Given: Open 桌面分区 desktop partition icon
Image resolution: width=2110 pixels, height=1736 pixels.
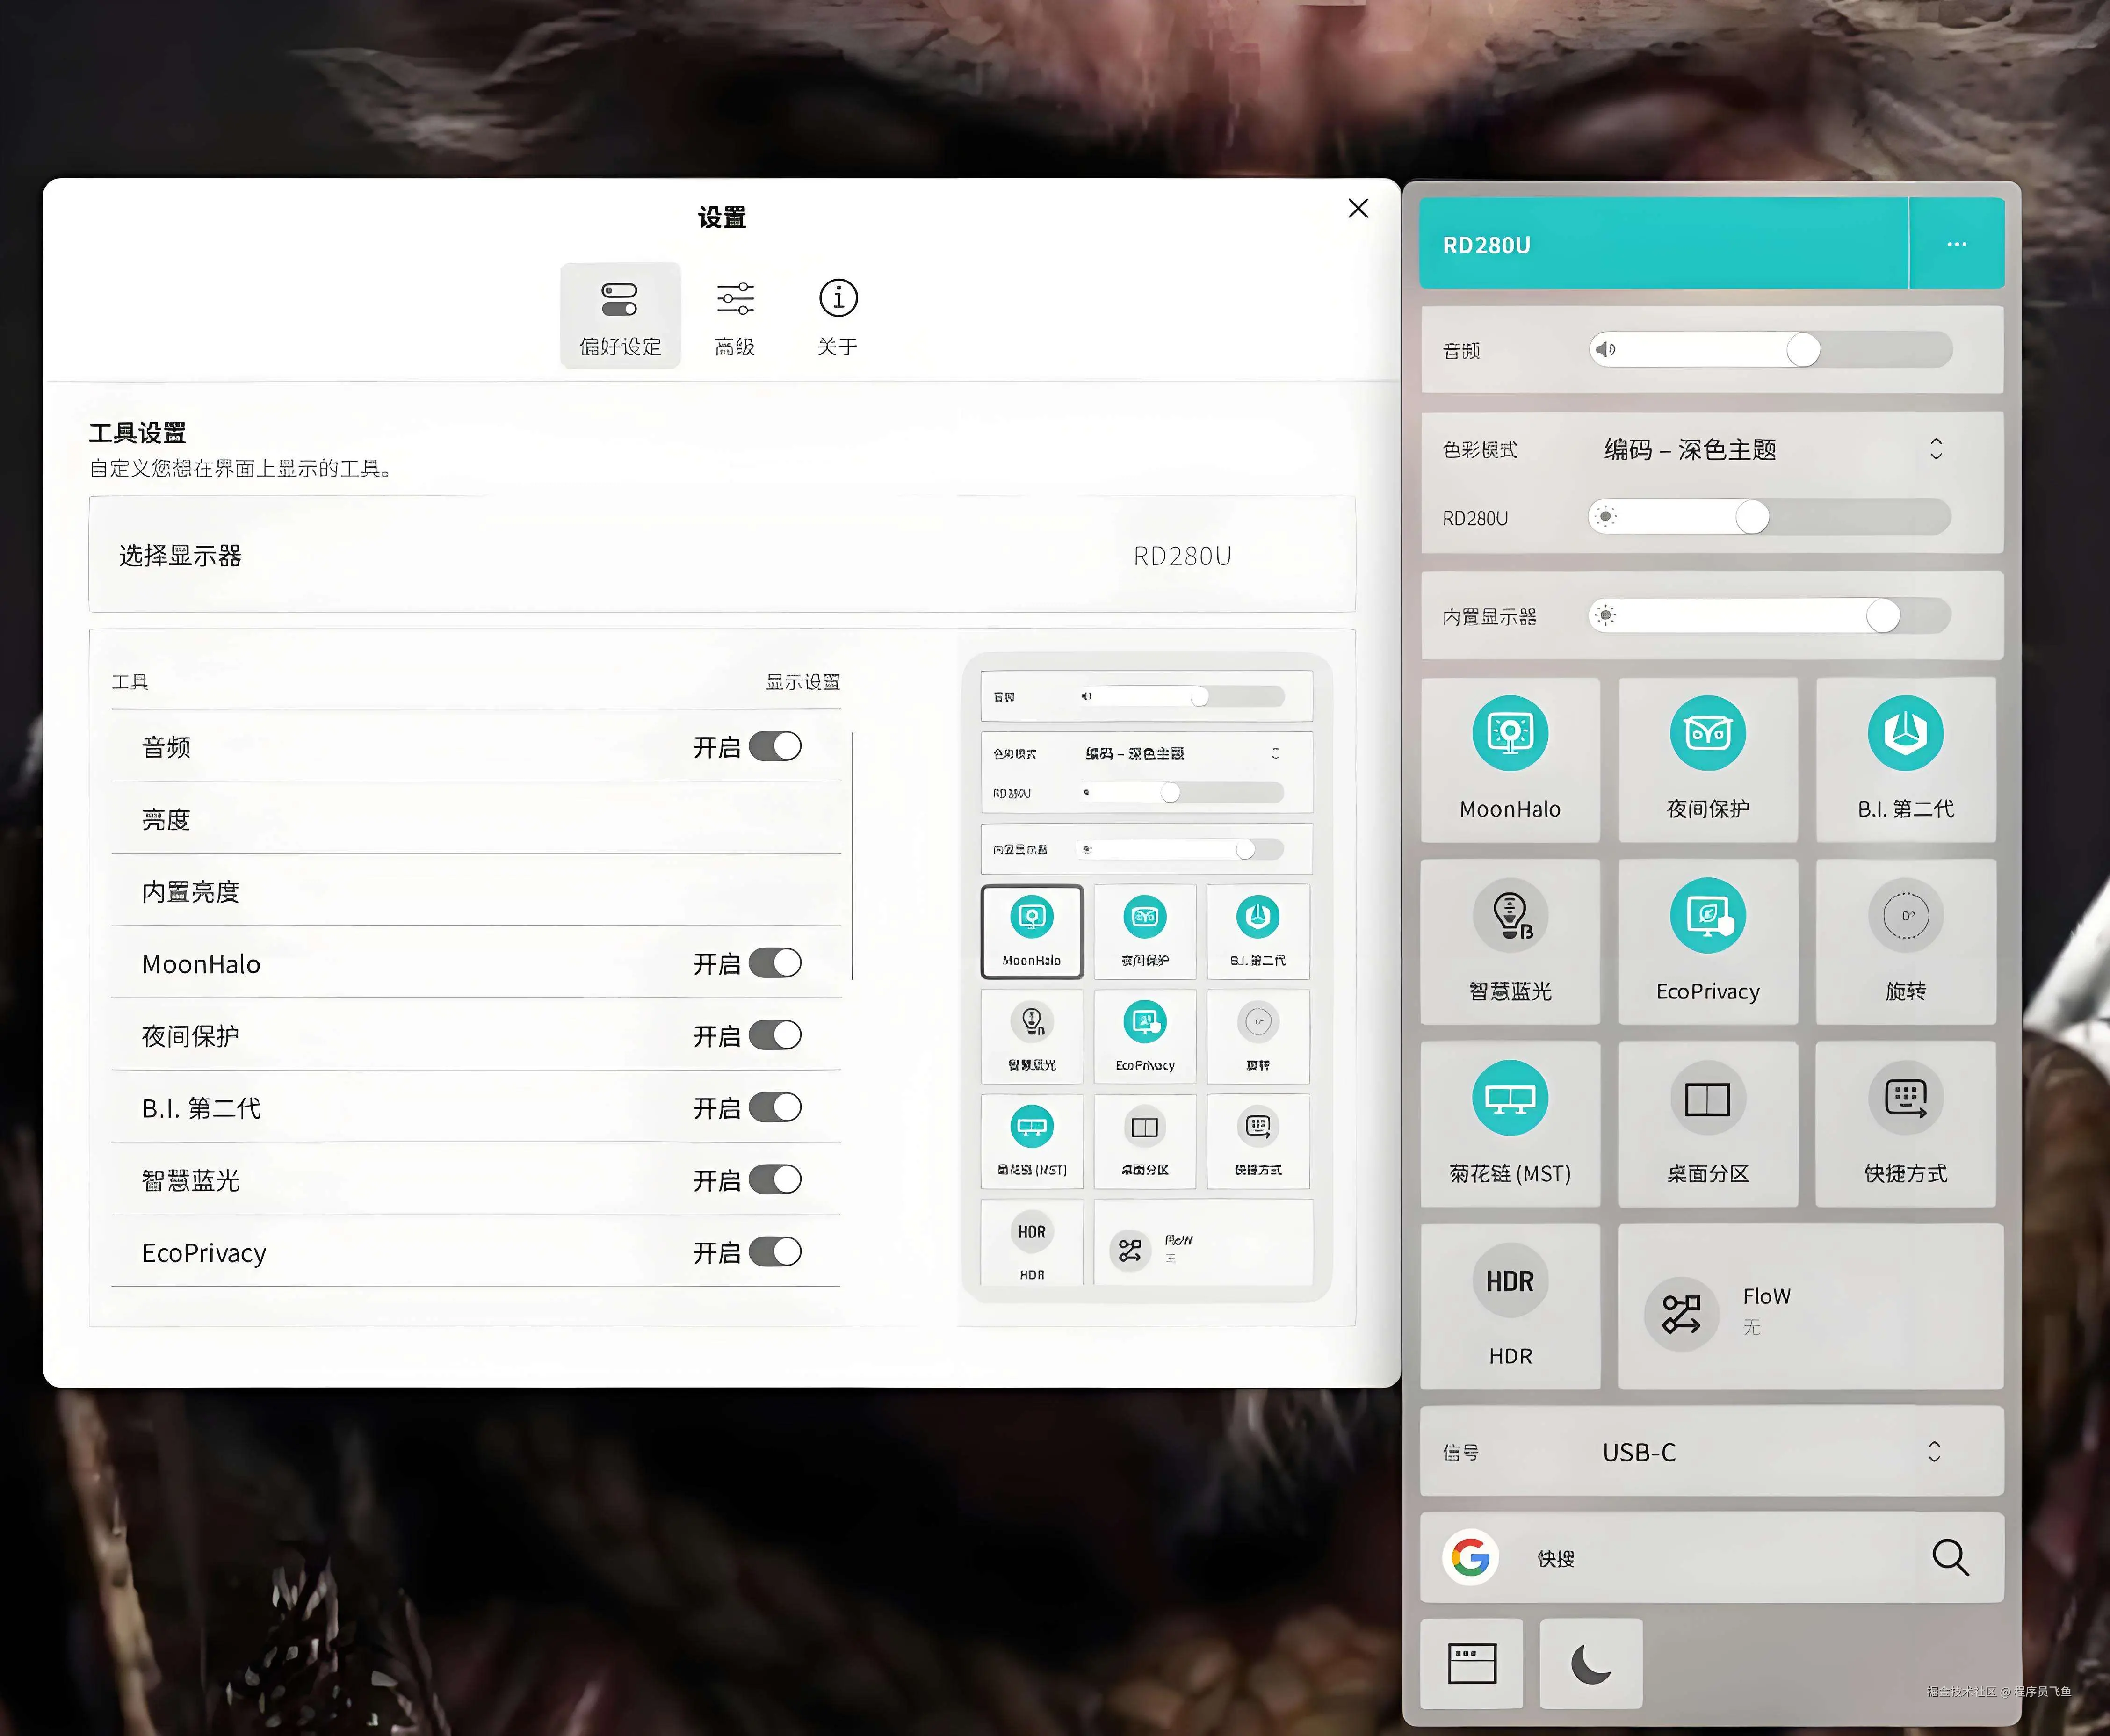Looking at the screenshot, I should pyautogui.click(x=1707, y=1099).
